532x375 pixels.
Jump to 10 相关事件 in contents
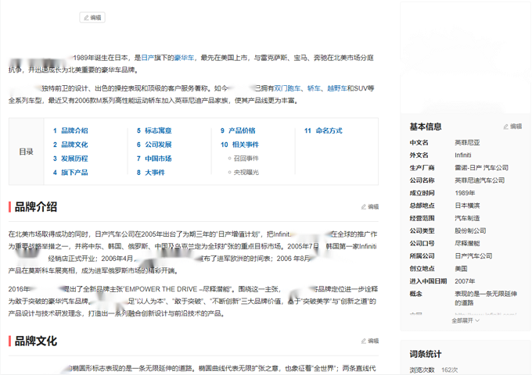(240, 145)
